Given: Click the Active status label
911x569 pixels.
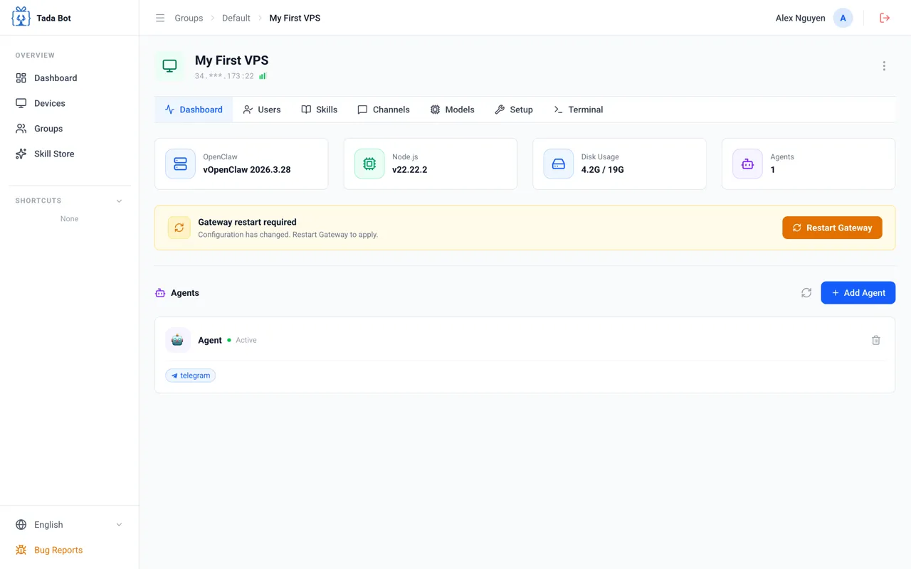Looking at the screenshot, I should [246, 340].
